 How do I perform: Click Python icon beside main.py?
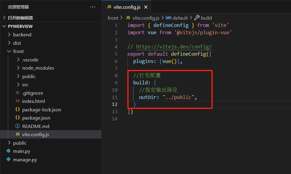[x=8, y=151]
